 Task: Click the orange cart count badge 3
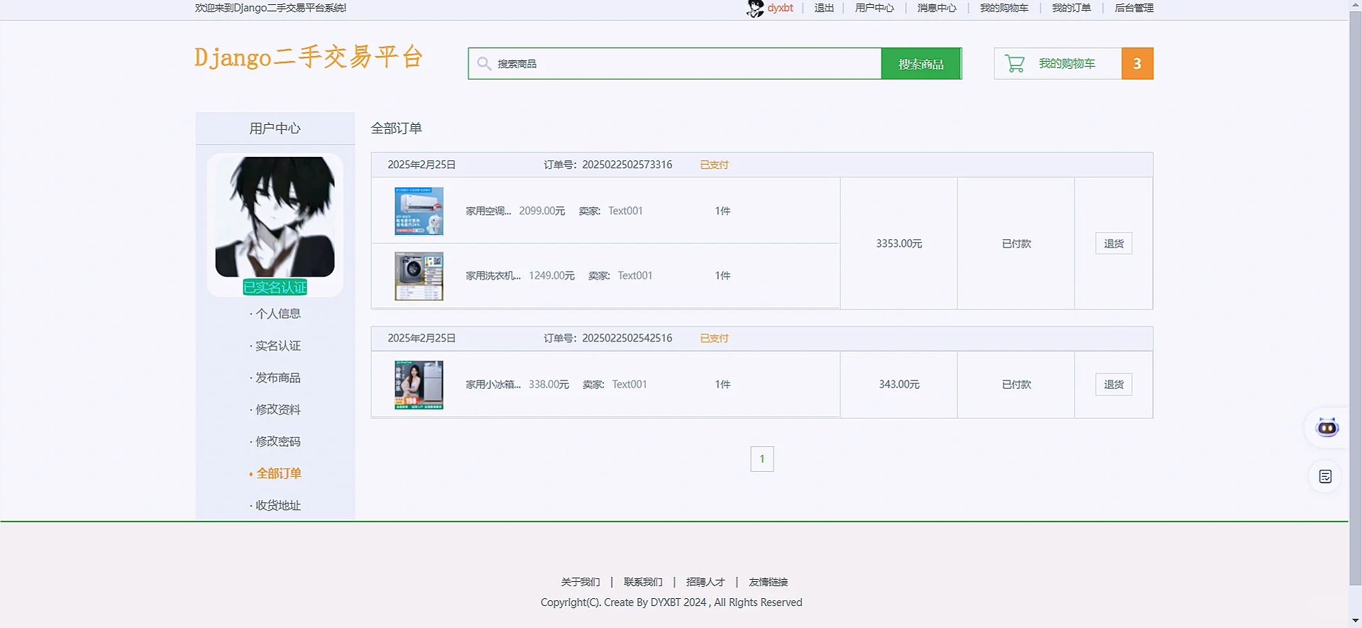click(x=1137, y=64)
